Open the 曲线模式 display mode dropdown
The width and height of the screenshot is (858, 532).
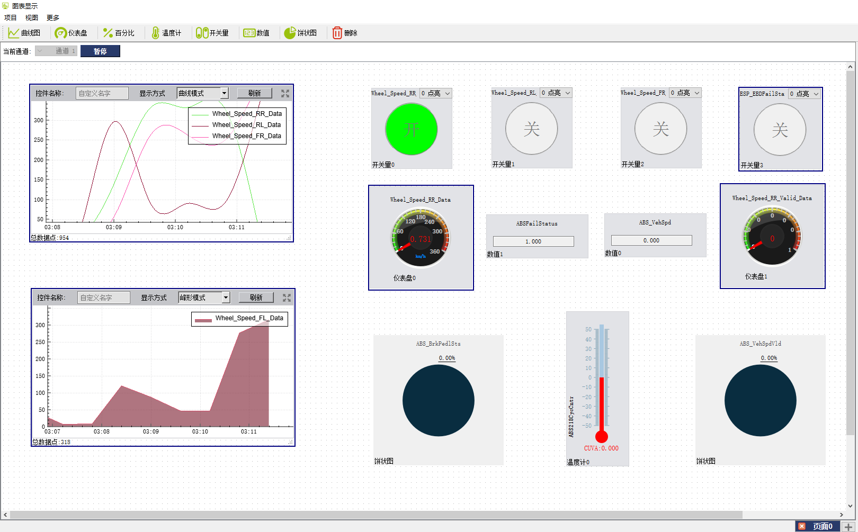224,93
